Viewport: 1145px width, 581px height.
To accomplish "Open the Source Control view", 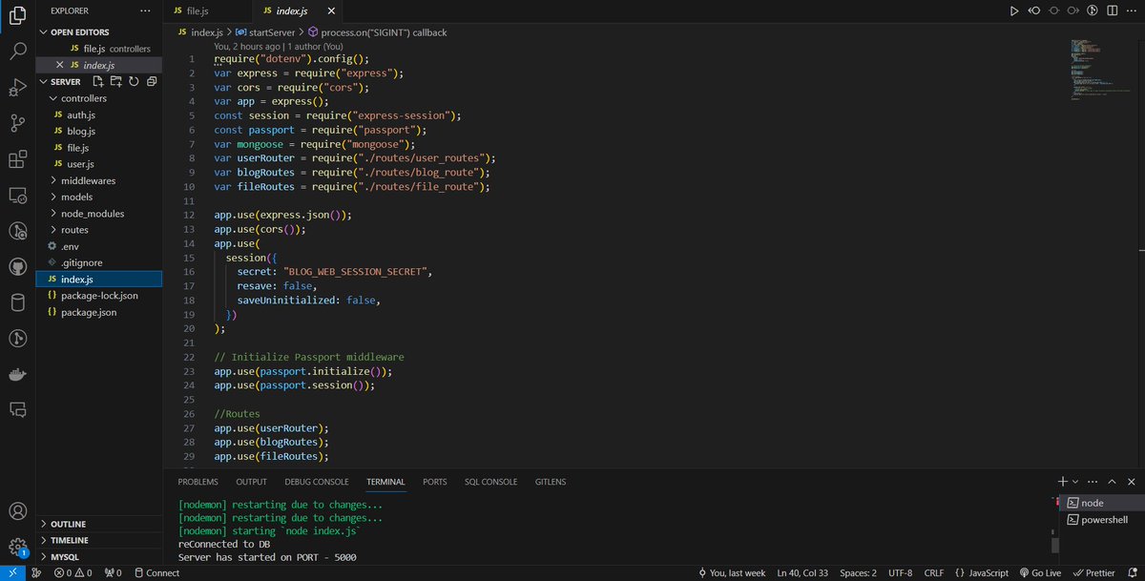I will [x=17, y=123].
